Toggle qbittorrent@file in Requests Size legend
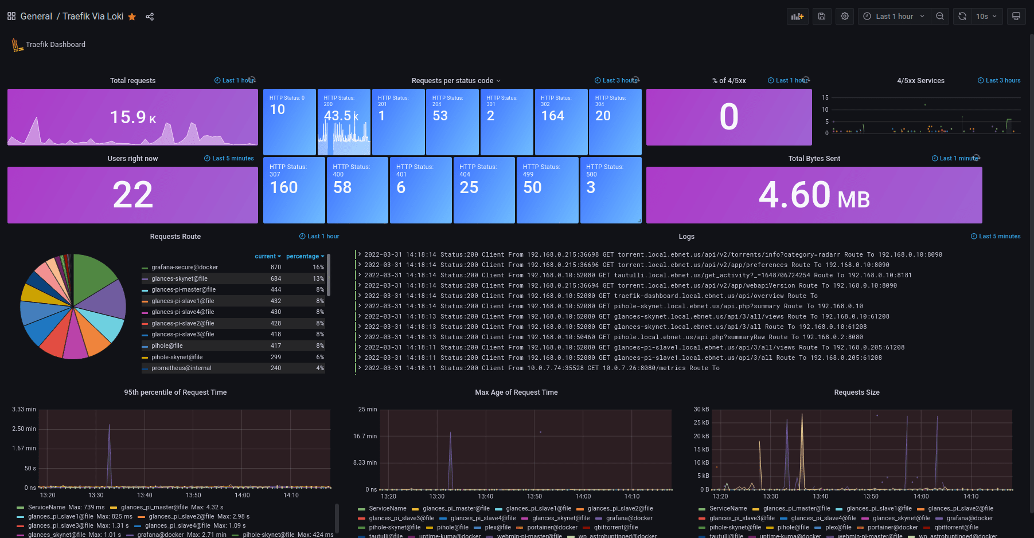 (957, 527)
